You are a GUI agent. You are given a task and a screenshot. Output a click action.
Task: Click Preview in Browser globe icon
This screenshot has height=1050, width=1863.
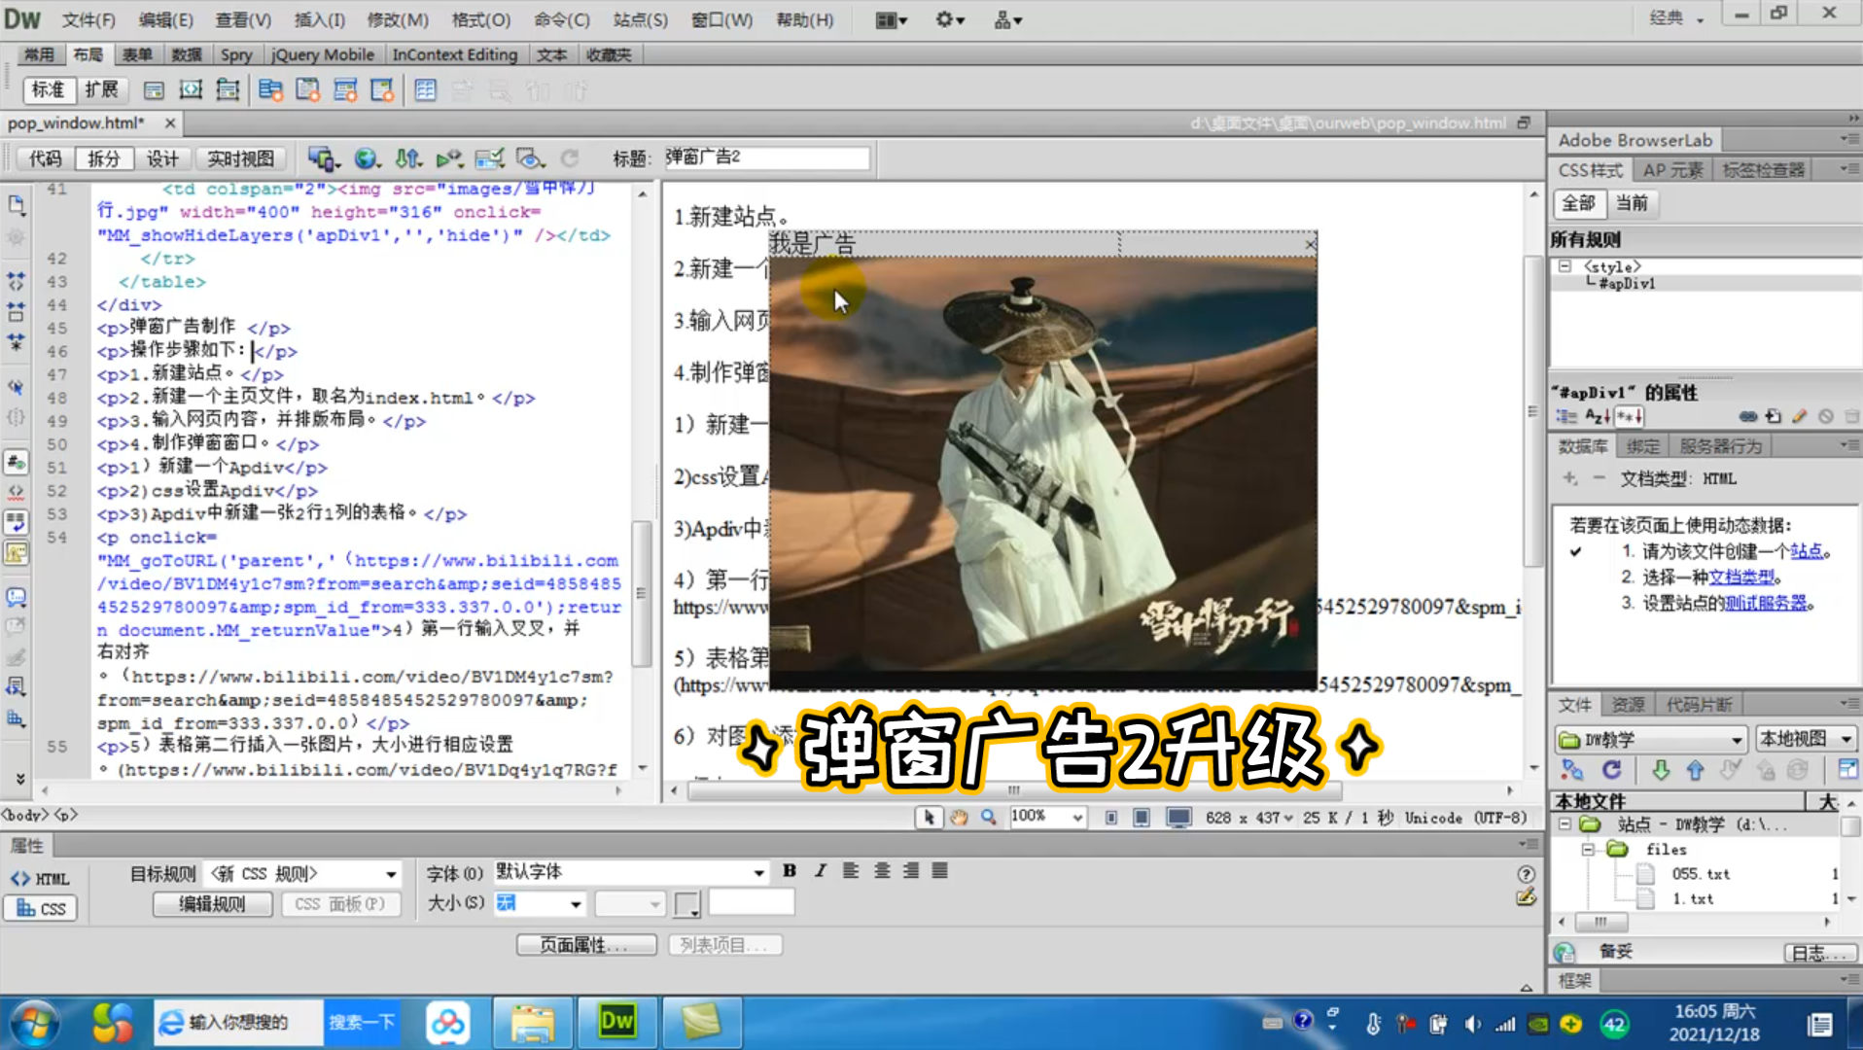tap(367, 158)
